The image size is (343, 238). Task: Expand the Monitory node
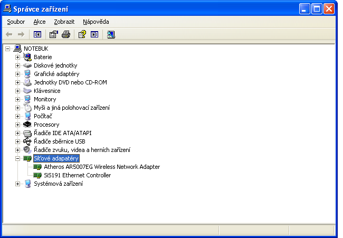click(x=17, y=99)
